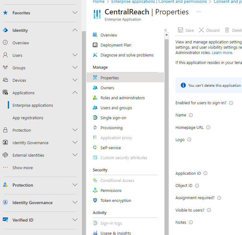Click the Deployment Plan book icon
Viewport: 242px width, 235px height.
95,45
